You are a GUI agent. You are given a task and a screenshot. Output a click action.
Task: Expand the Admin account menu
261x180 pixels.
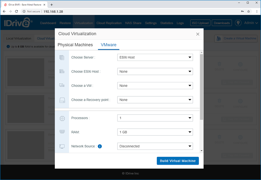(x=251, y=23)
